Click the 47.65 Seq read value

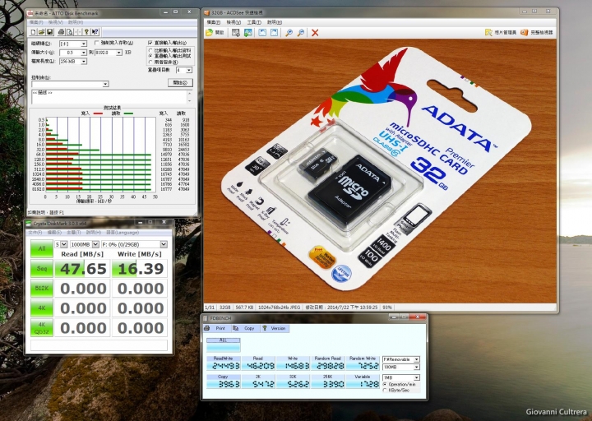[x=83, y=268]
